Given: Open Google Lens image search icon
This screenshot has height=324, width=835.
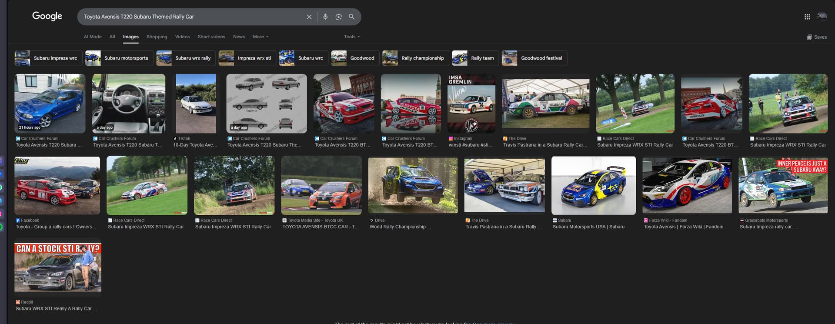Looking at the screenshot, I should 338,17.
